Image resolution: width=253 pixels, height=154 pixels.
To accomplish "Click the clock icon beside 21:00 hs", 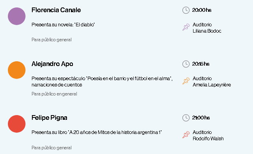I will [186, 118].
